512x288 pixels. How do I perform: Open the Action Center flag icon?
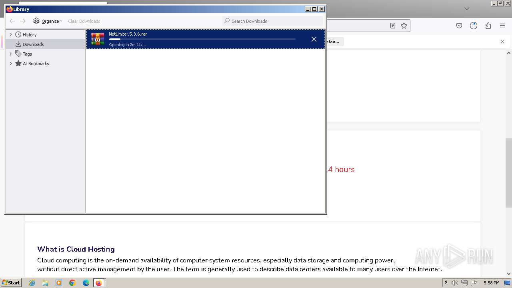point(474,283)
